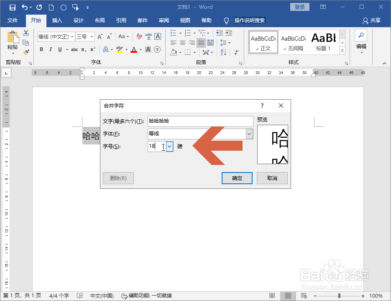Toggle bold formatting
This screenshot has width=391, height=301.
(41, 49)
